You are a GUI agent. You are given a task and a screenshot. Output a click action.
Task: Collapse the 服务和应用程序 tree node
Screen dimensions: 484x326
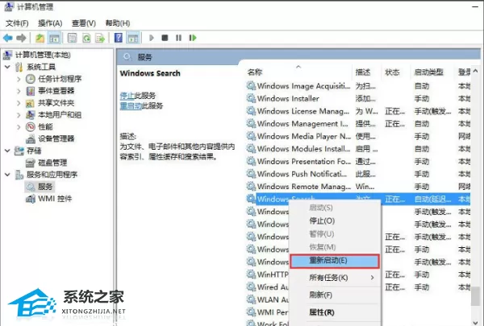click(7, 175)
